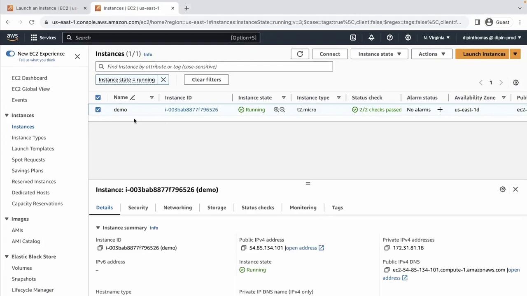Open the dipinthomas account menu
The image size is (527, 296).
[x=492, y=37]
